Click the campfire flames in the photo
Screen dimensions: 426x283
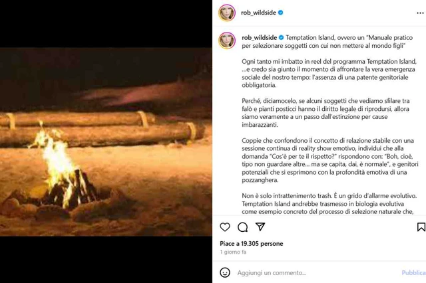(x=59, y=163)
